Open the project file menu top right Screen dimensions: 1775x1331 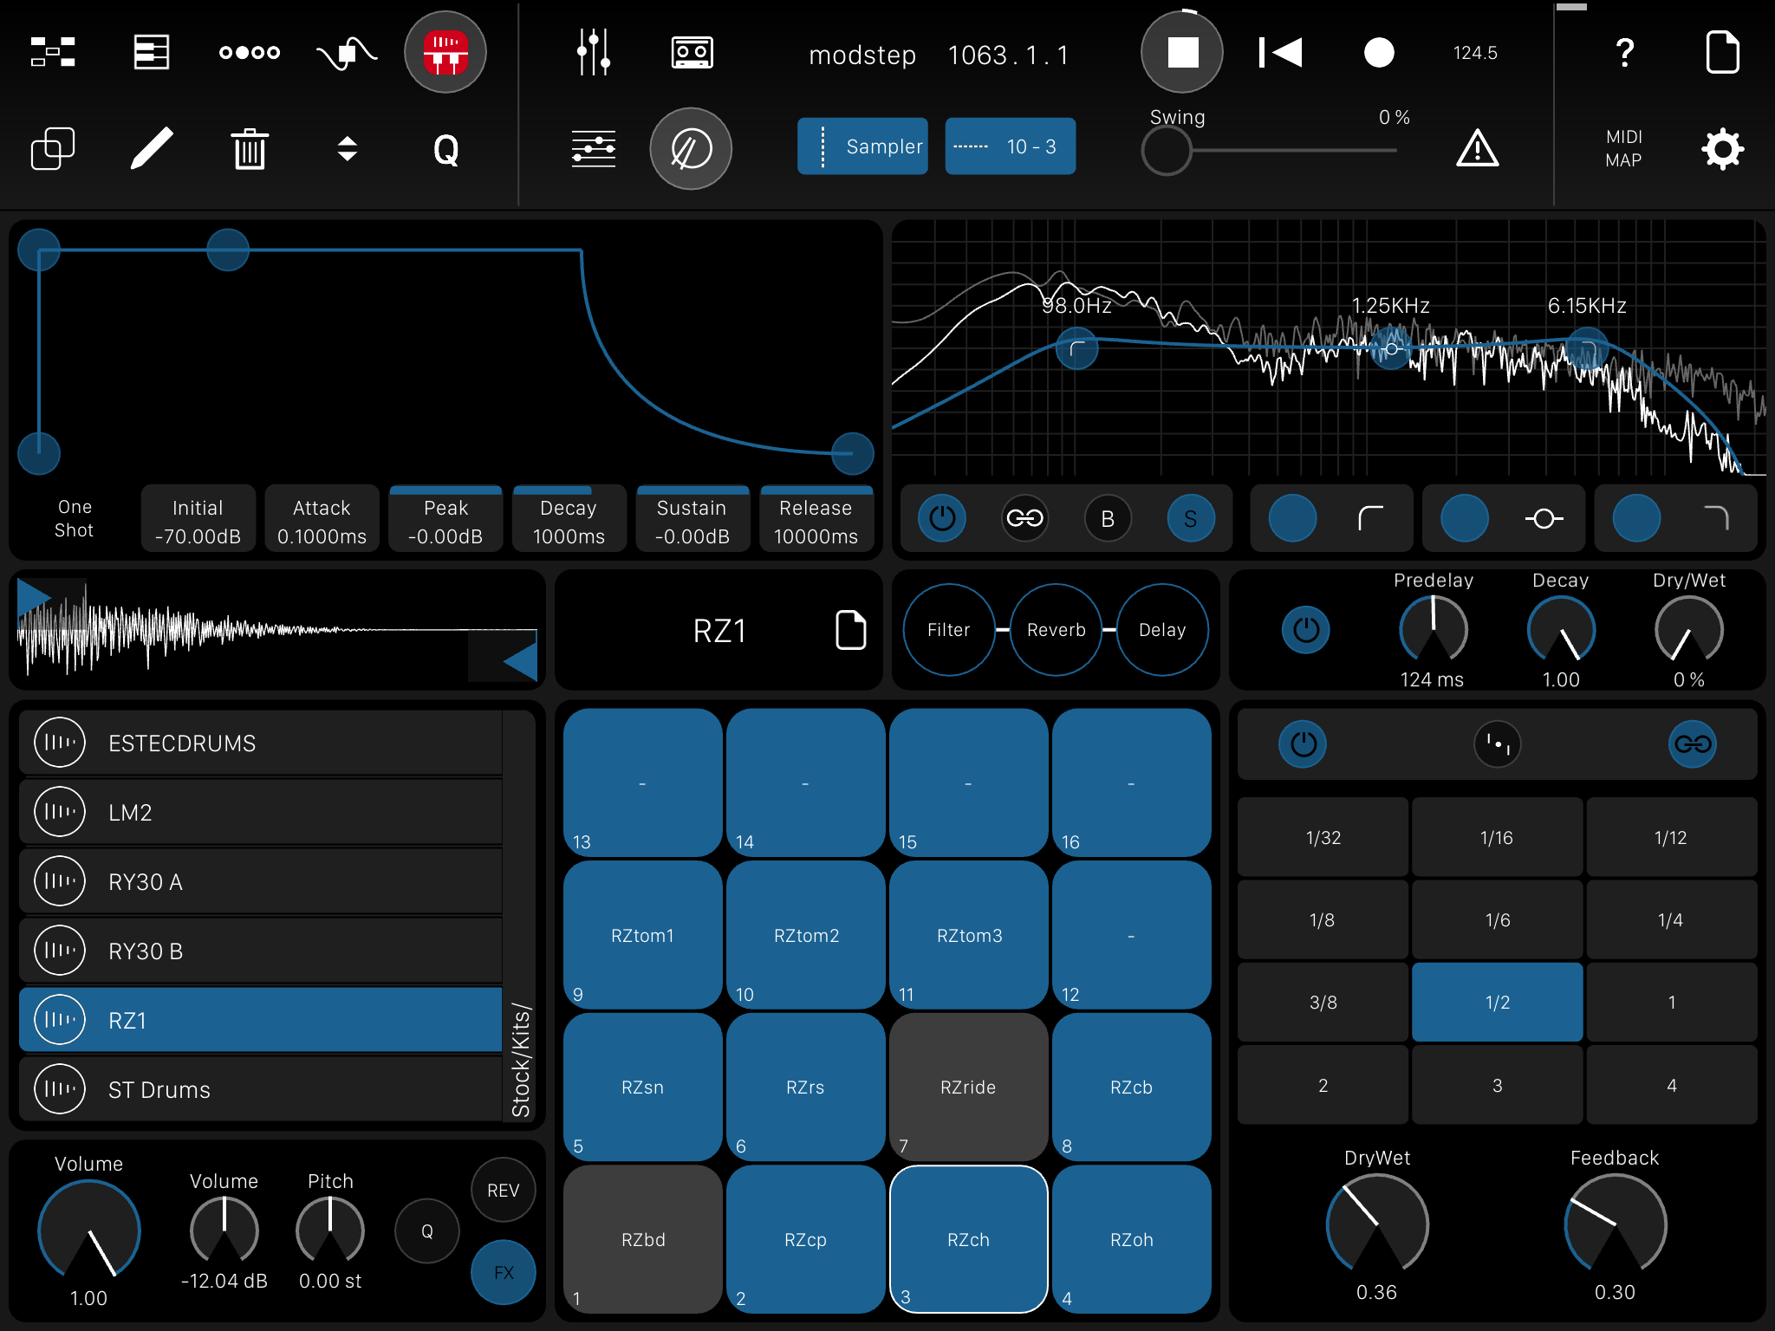1724,52
